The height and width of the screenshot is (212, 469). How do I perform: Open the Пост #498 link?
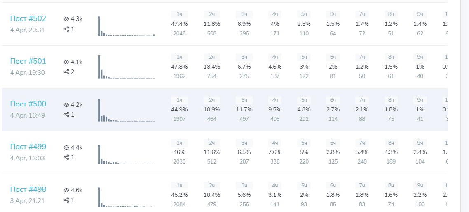(x=28, y=189)
